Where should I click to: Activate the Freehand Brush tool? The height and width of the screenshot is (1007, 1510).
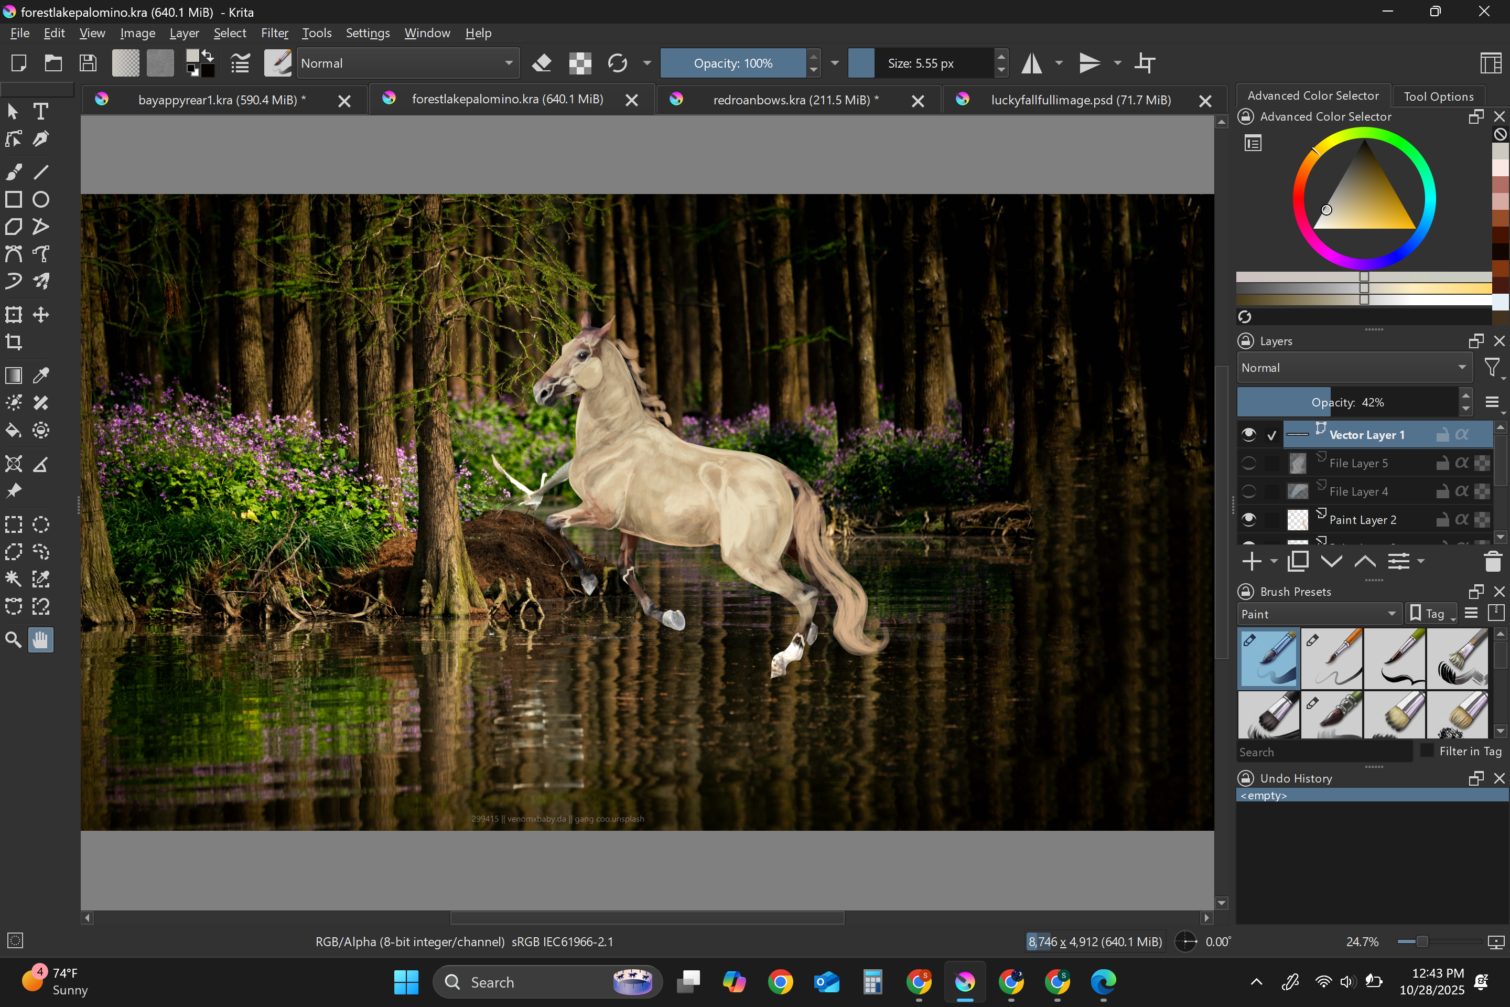pos(14,172)
